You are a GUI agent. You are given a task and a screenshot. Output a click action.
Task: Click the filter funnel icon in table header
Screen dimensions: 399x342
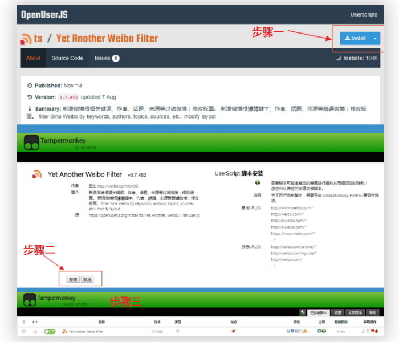click(24, 322)
